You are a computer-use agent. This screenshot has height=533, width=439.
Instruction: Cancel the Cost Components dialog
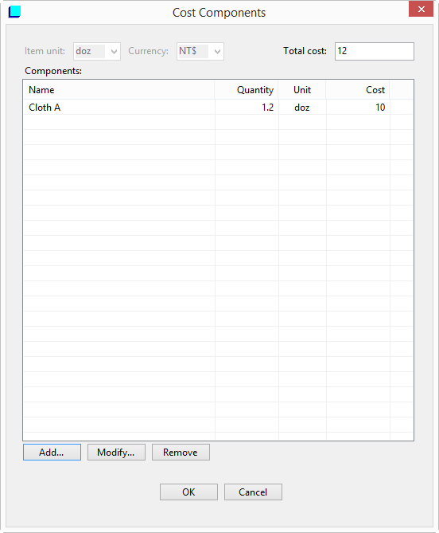click(x=253, y=492)
